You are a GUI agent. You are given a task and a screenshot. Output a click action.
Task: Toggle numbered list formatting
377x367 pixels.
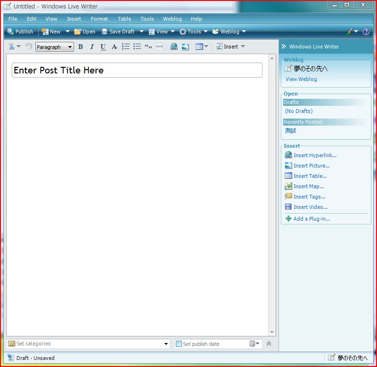pyautogui.click(x=125, y=46)
